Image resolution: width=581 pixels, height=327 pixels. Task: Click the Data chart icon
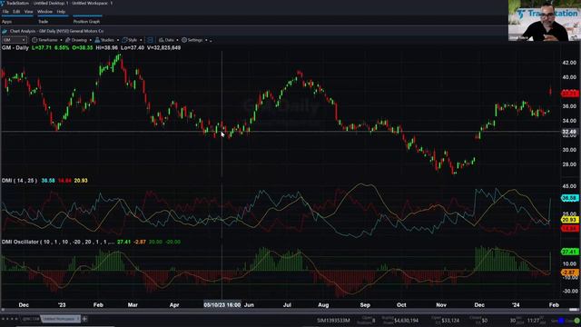[162, 40]
